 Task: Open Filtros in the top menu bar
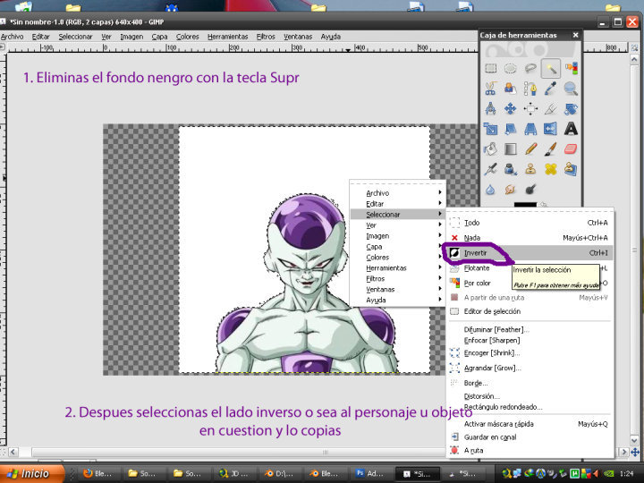point(266,37)
